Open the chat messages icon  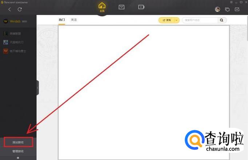[227, 9]
